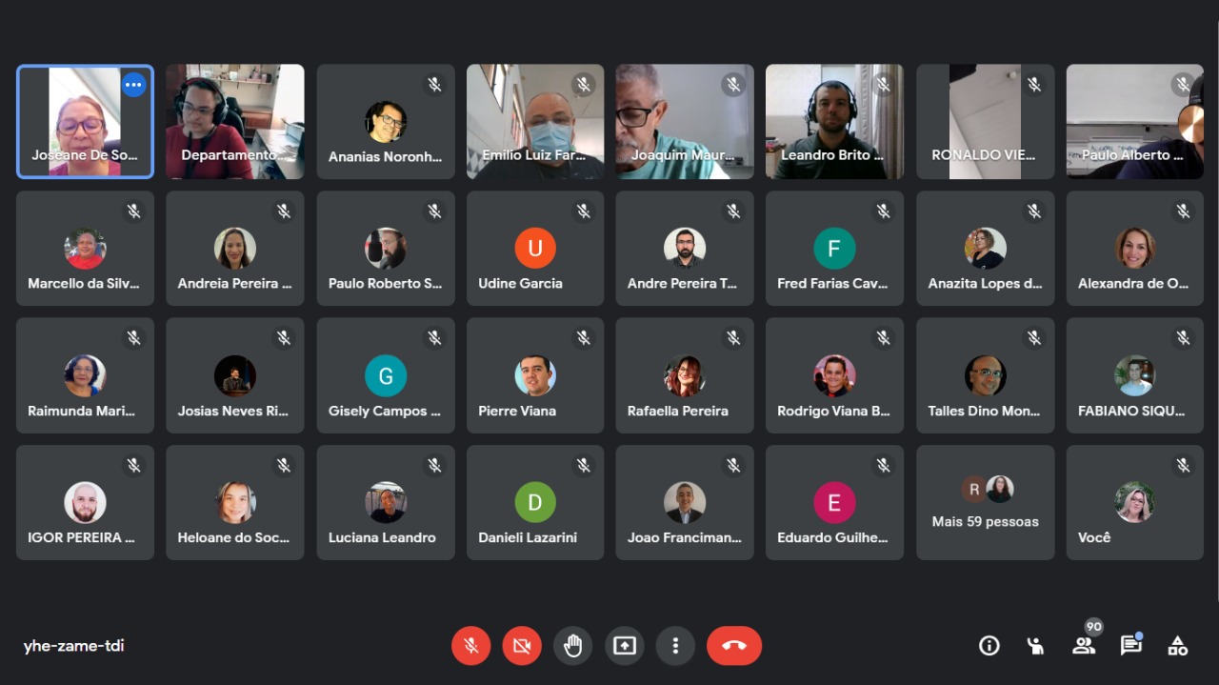
Task: Click muted mic icon on Danieli Lazarini tile
Action: [584, 466]
